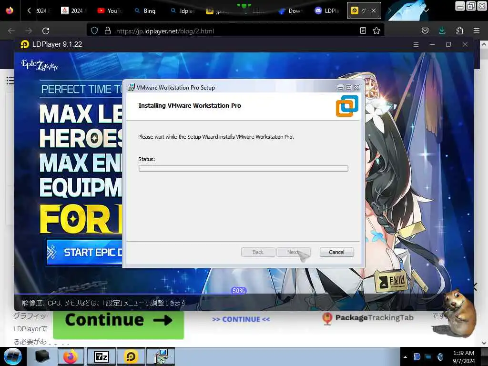Toggle reader view icon in address bar
The width and height of the screenshot is (488, 366).
pos(363,30)
